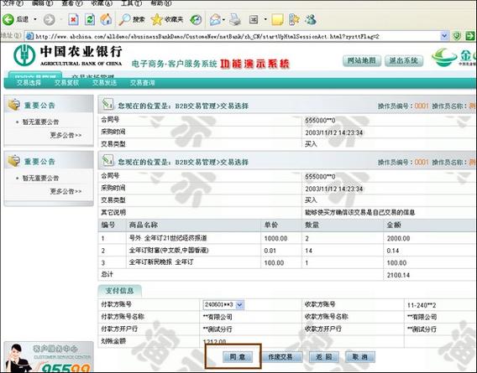The width and height of the screenshot is (477, 373).
Task: Go to browser Home page icon
Action: (106, 20)
